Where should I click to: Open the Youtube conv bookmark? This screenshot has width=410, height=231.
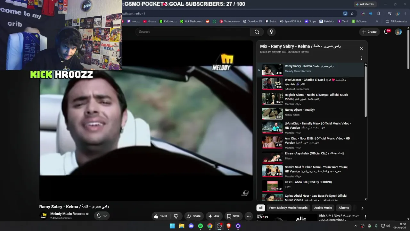[x=229, y=21]
